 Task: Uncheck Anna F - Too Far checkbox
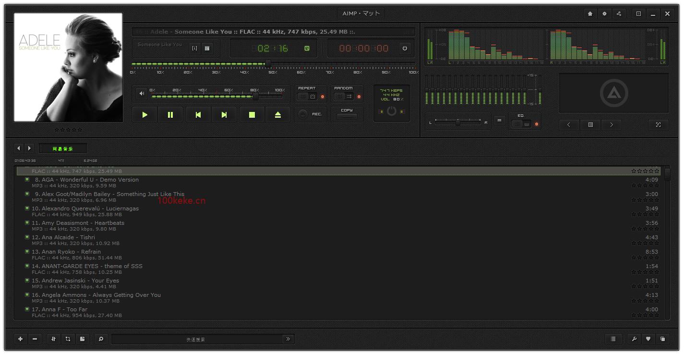(x=27, y=309)
